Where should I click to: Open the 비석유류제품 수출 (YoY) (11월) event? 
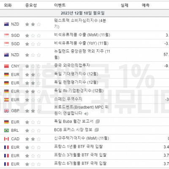coord(81,43)
